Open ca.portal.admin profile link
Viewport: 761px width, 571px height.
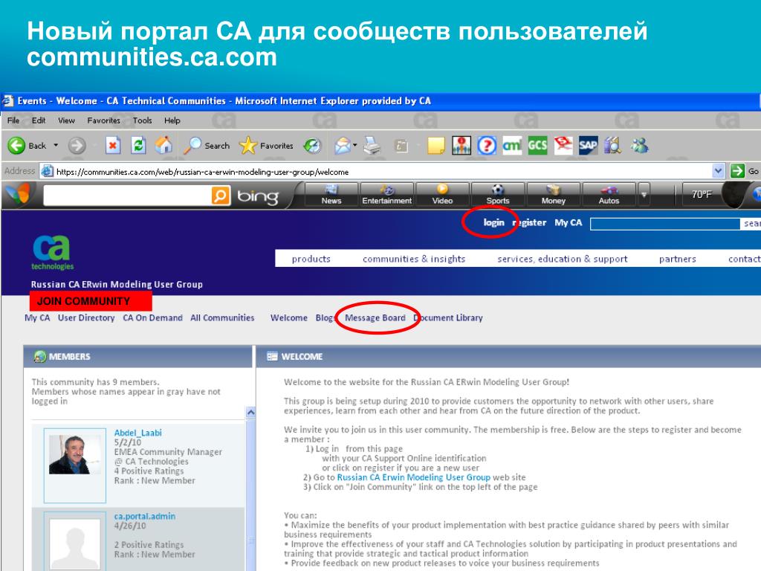[x=145, y=516]
